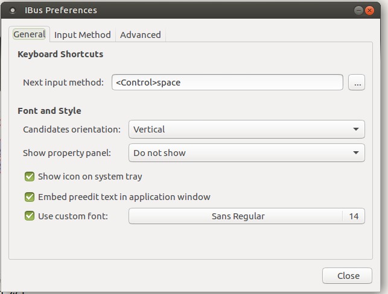Viewport: 388px width, 294px height.
Task: Disable Embed preedit text in application window
Action: coord(30,197)
